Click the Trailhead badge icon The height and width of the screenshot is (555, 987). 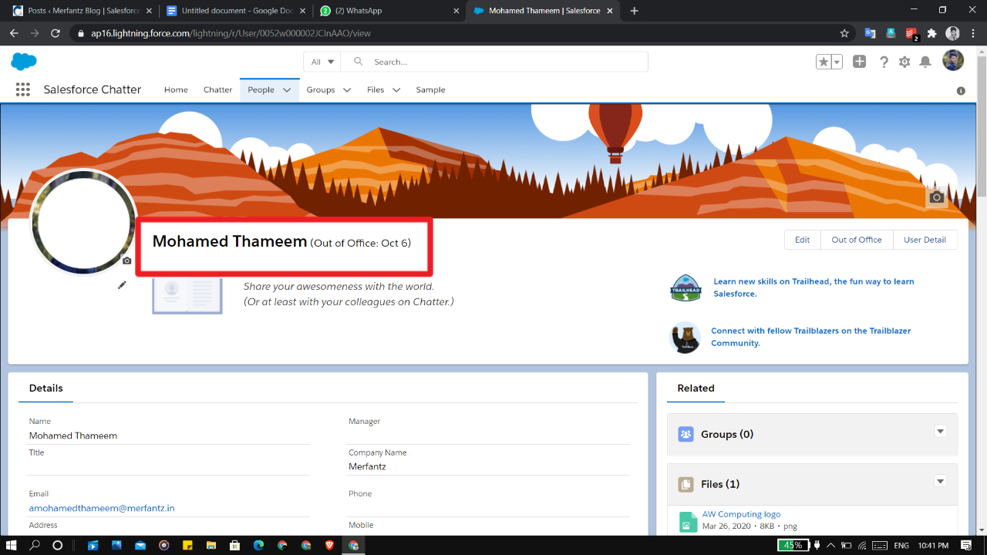coord(686,288)
